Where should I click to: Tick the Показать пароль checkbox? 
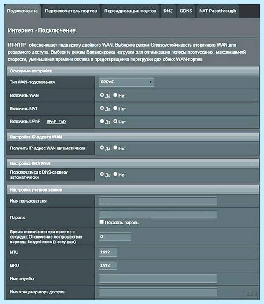(x=102, y=222)
